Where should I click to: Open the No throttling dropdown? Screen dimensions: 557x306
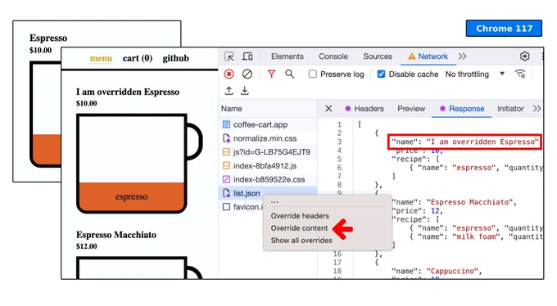click(x=475, y=74)
